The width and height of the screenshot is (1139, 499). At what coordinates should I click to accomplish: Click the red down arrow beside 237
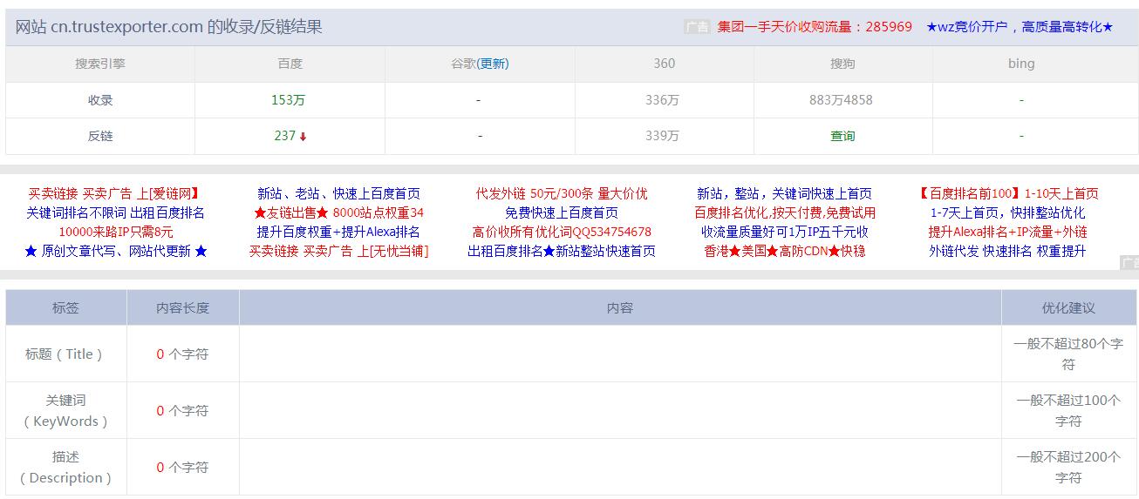point(303,137)
